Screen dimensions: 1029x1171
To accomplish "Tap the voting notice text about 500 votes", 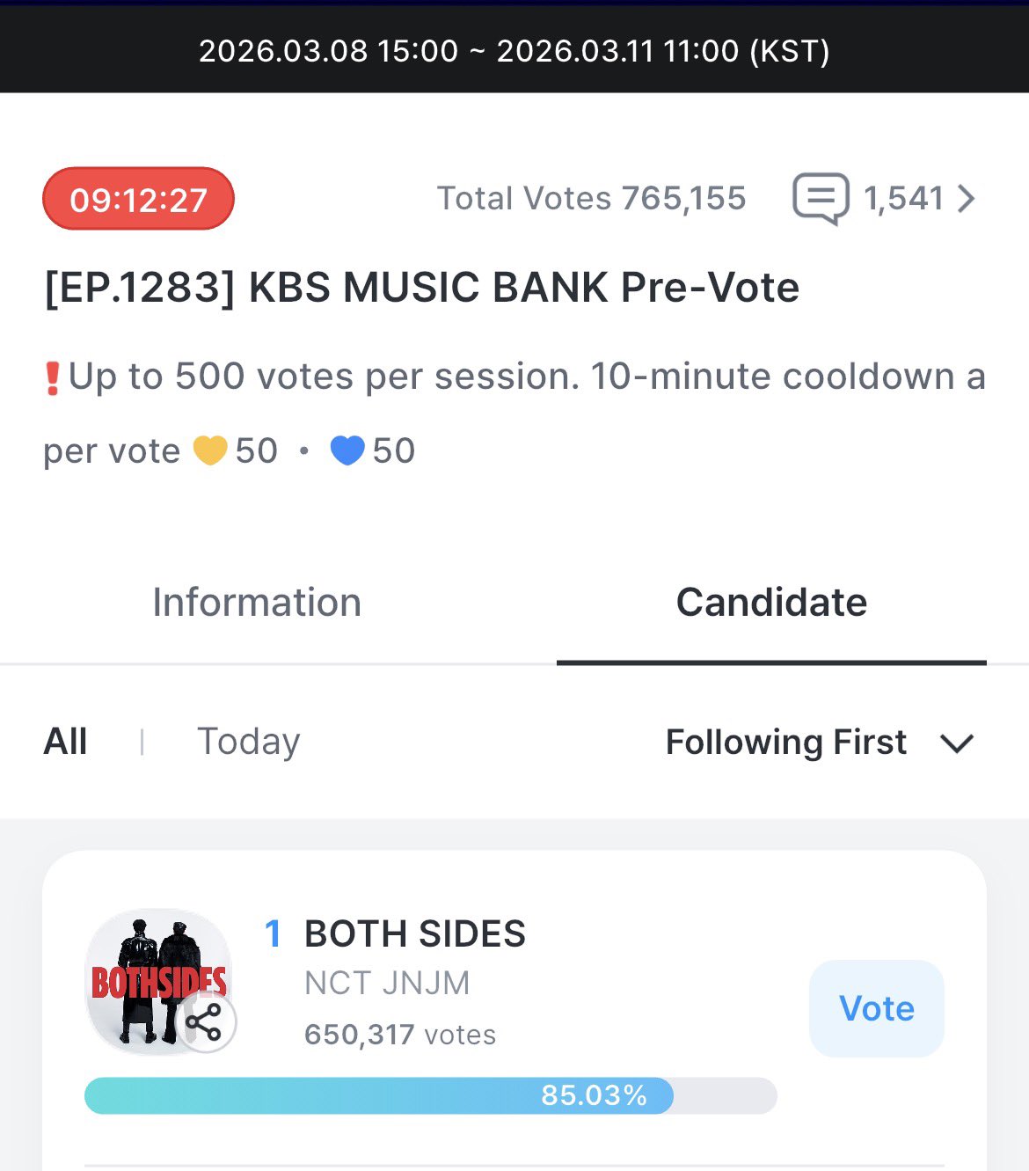I will (x=526, y=377).
